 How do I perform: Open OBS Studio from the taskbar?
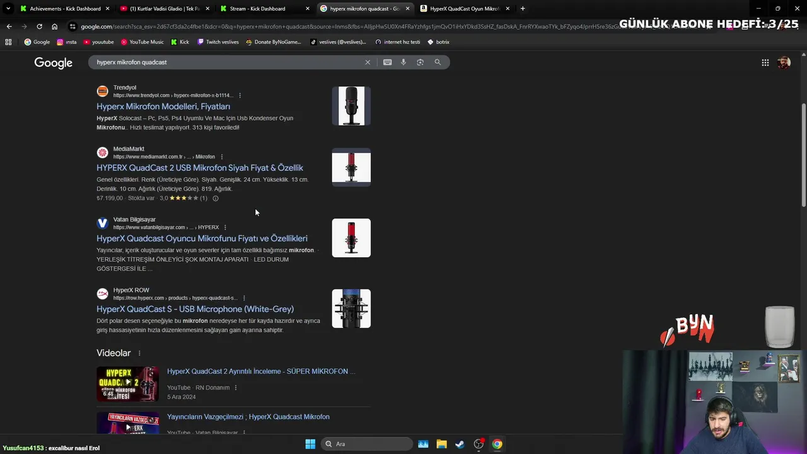[x=479, y=444]
